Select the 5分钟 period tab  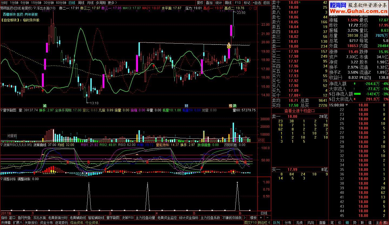(25, 3)
